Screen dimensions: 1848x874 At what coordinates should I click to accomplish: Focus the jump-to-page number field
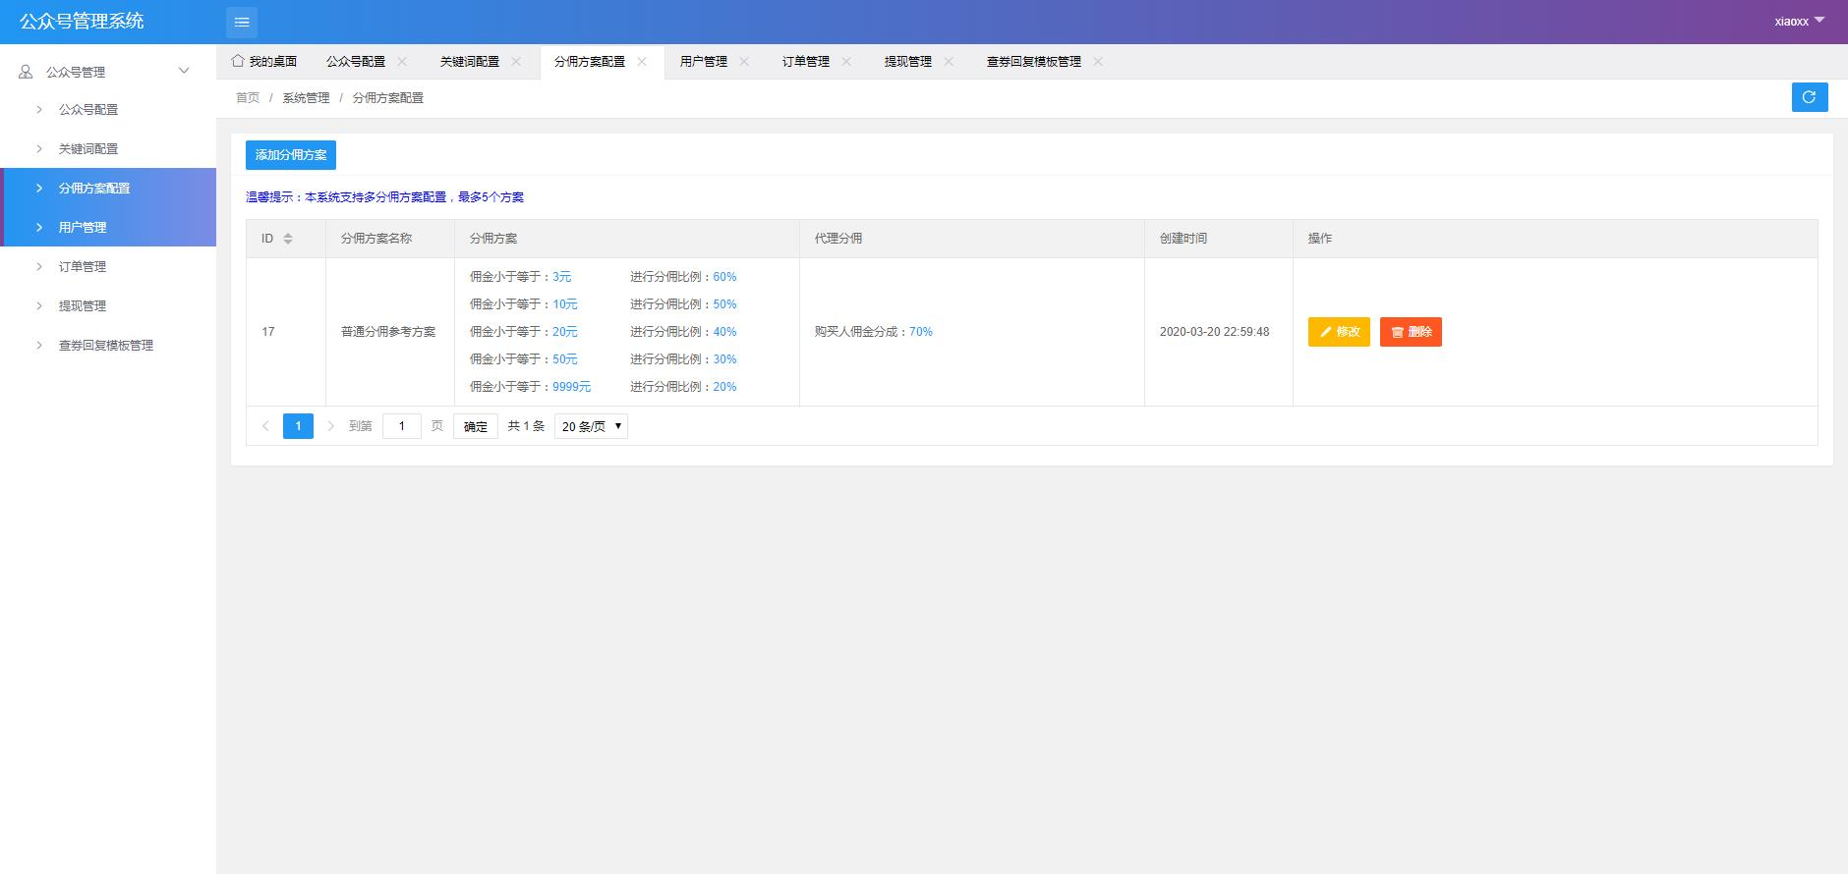pyautogui.click(x=402, y=426)
